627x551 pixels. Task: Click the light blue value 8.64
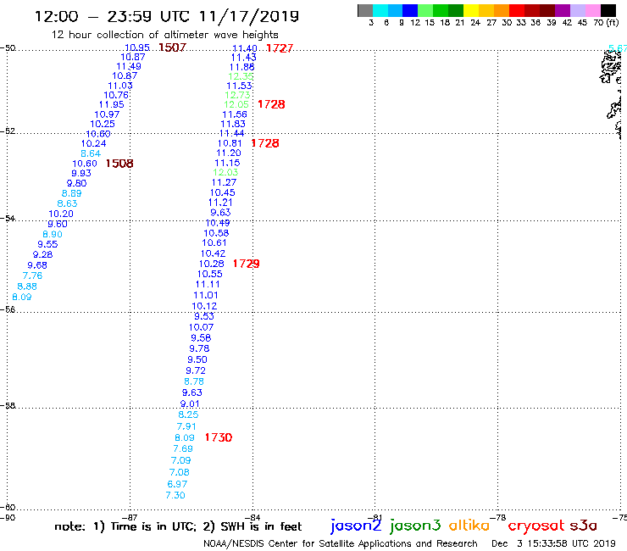coord(91,153)
